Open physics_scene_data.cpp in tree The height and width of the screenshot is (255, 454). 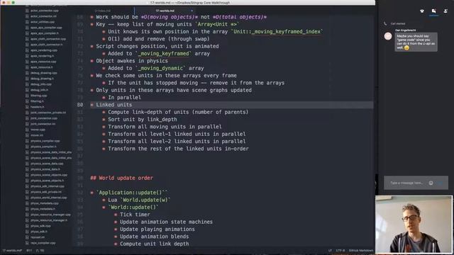click(47, 164)
